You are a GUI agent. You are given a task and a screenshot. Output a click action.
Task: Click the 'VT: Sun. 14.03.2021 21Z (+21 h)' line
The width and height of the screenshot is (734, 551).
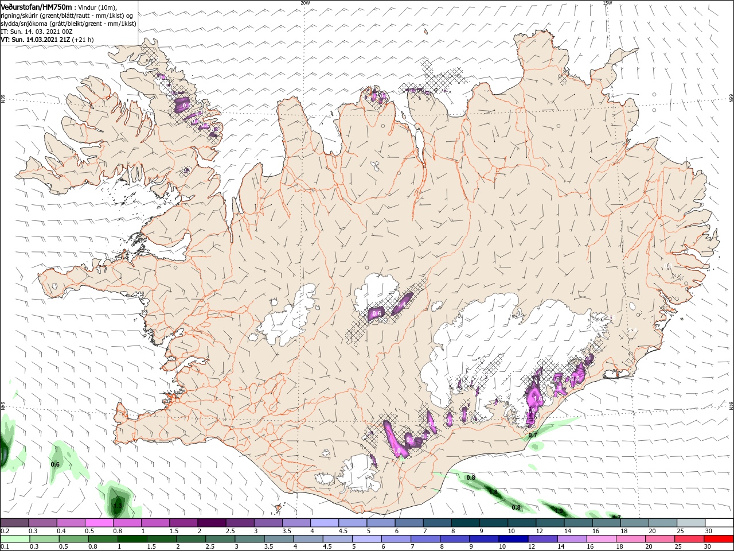(47, 40)
